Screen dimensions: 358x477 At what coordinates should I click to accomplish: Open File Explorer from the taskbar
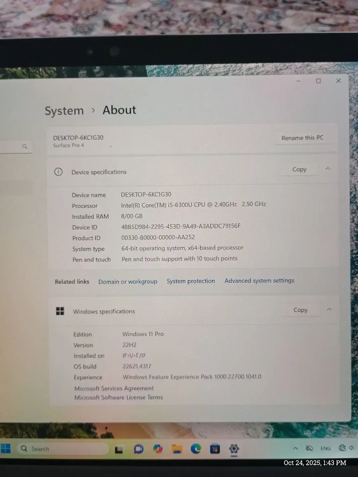point(177,449)
